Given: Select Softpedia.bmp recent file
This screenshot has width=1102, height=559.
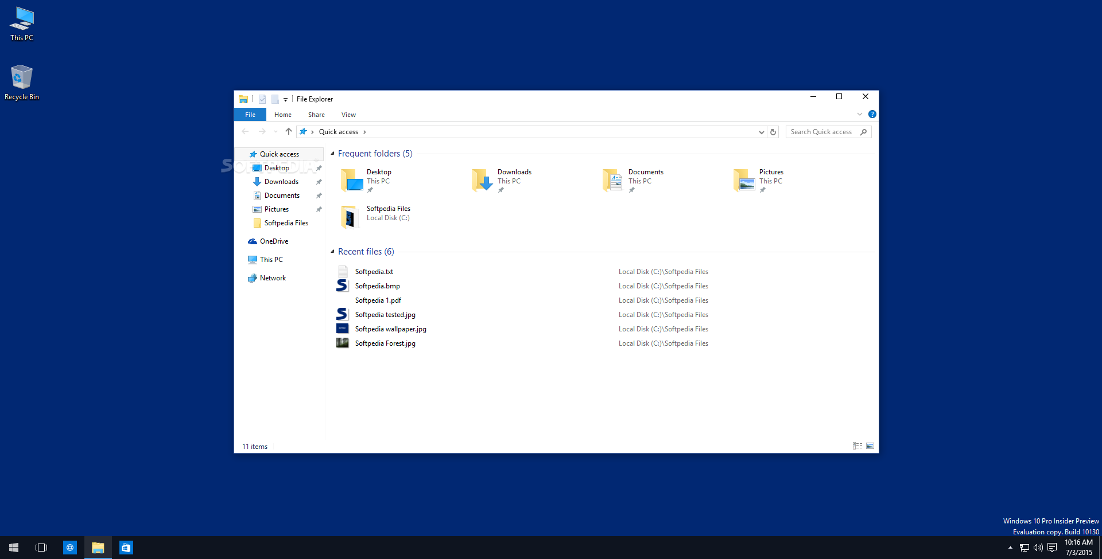Looking at the screenshot, I should tap(377, 286).
